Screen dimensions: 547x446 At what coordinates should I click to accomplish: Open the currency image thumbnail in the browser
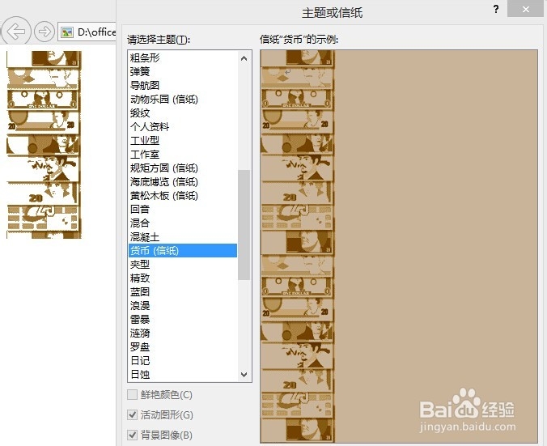tap(44, 145)
